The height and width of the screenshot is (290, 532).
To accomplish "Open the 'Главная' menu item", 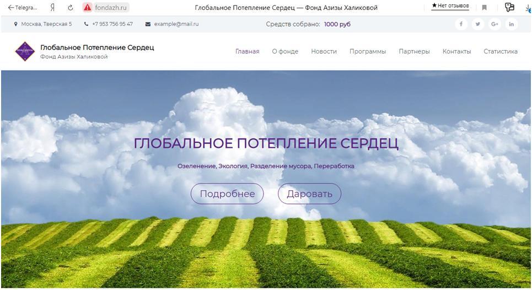I will coord(248,52).
